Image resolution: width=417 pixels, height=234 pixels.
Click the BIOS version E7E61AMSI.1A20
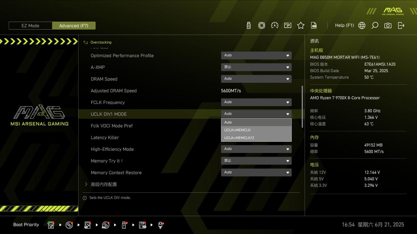click(x=380, y=64)
